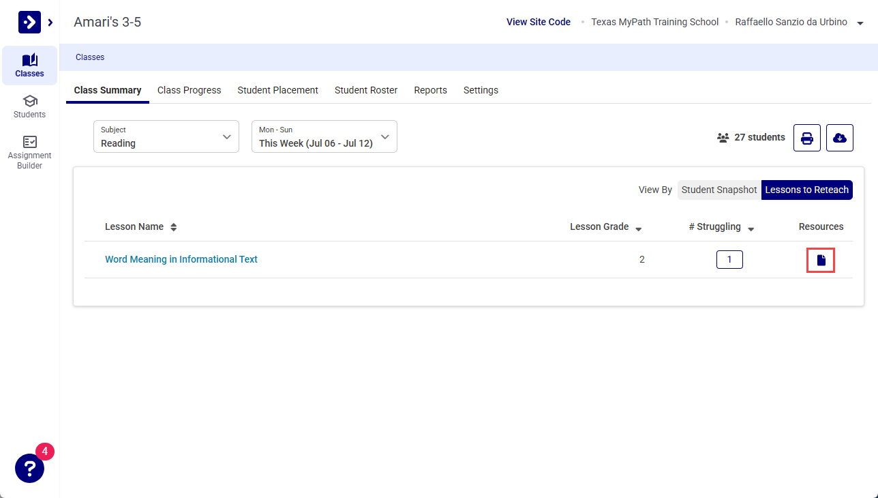Screen dimensions: 878x498
Task: Click the cloud download icon
Action: (840, 138)
